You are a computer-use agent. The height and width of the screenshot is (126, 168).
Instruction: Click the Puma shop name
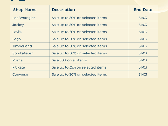(18, 60)
